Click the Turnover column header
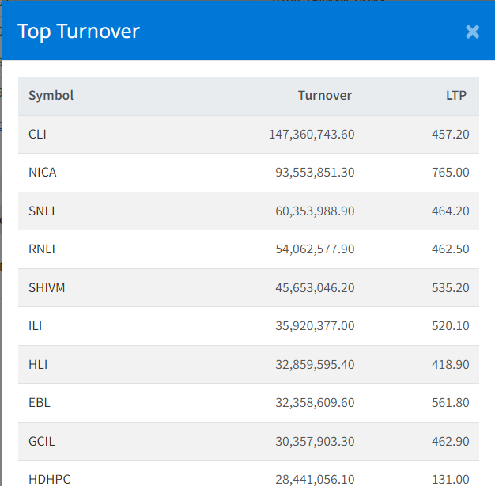This screenshot has width=495, height=486. pos(324,96)
